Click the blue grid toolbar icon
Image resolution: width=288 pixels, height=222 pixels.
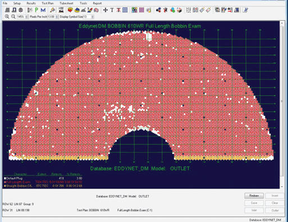125,10
